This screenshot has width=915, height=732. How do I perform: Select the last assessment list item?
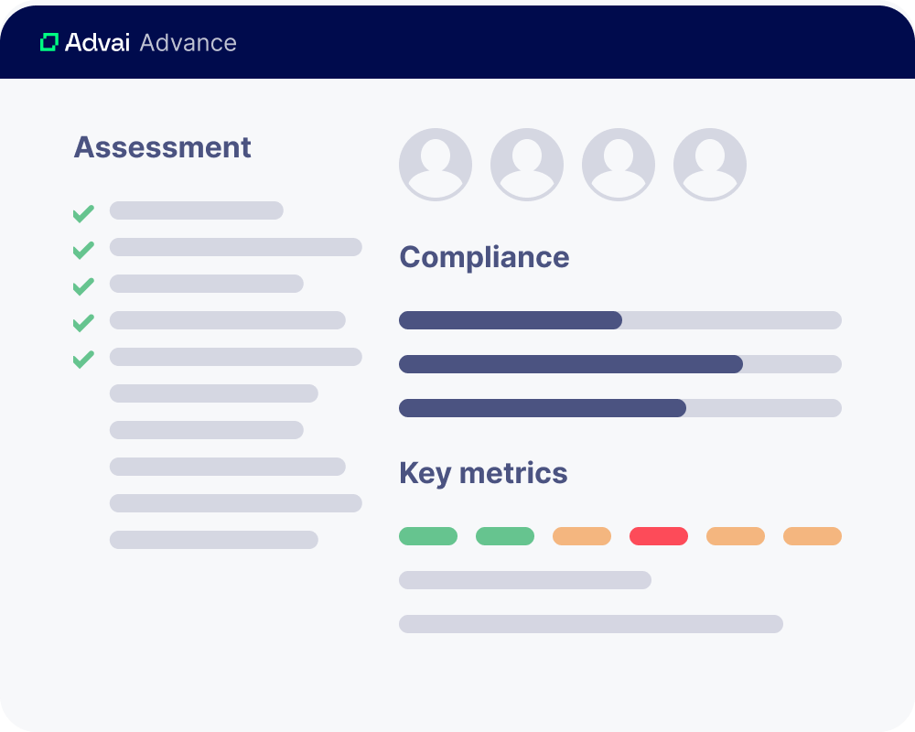pos(213,540)
